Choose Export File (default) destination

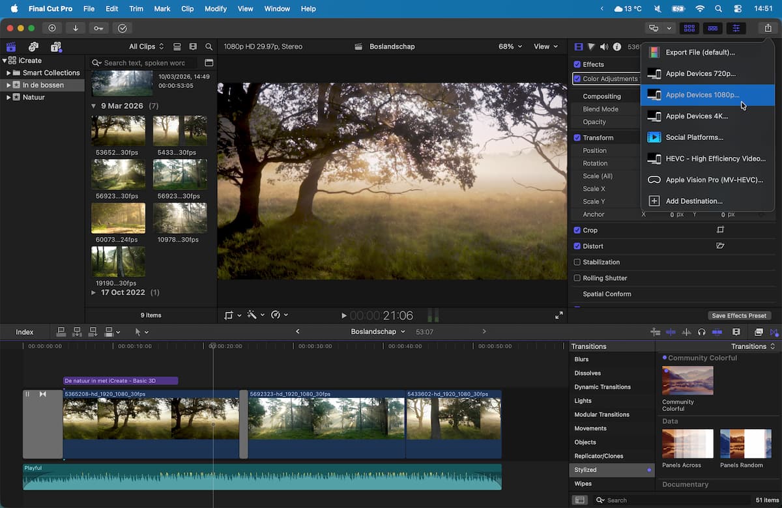click(x=708, y=52)
